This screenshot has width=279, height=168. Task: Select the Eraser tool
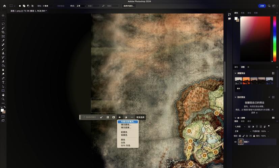3,61
